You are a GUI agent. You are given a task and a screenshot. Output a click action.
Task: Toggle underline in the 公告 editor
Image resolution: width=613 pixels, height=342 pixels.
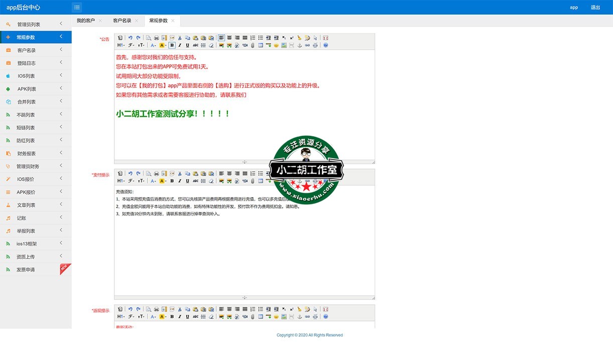click(x=188, y=45)
